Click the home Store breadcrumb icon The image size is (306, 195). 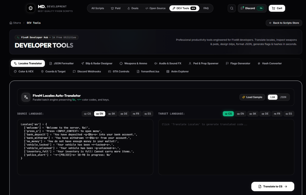click(x=11, y=23)
